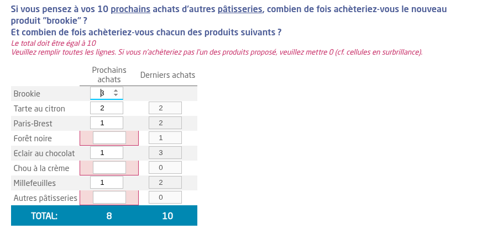Click Forêt noire last purchases box
This screenshot has width=482, height=245.
pos(165,138)
